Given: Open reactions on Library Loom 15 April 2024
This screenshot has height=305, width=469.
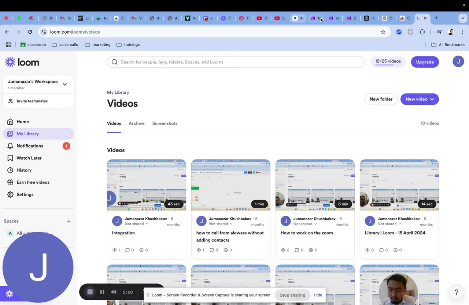Looking at the screenshot, I should click(397, 250).
